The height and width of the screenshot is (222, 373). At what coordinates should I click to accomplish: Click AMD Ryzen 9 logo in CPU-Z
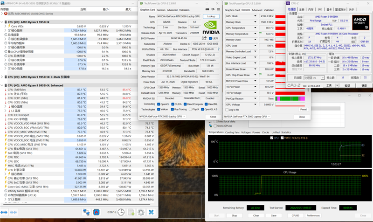[x=360, y=22]
